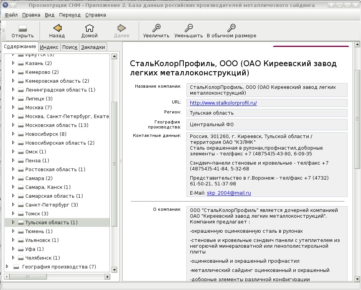The width and height of the screenshot is (361, 290).
Task: Click the book icon beside Омск (1)
Action: 21,152
